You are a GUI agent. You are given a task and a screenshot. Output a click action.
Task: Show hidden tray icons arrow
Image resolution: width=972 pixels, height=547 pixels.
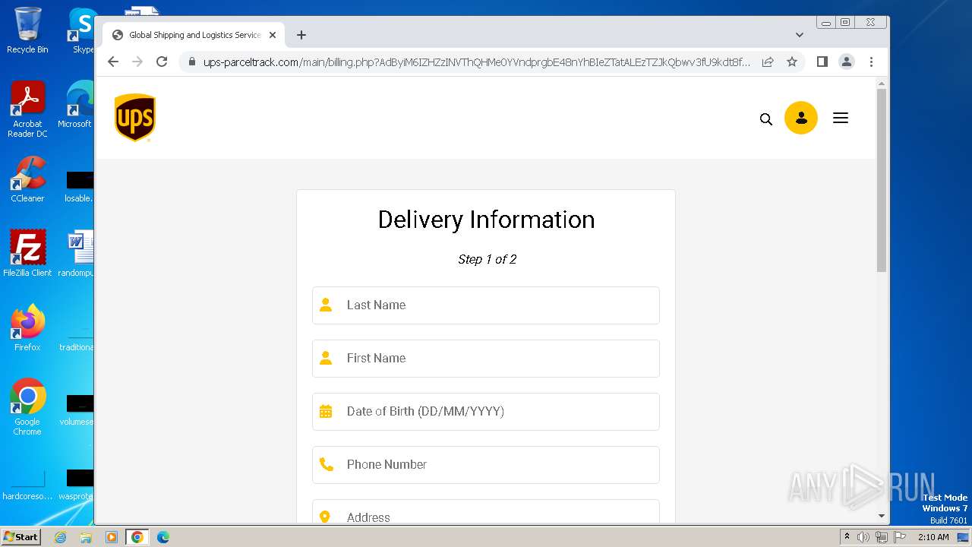coord(847,537)
